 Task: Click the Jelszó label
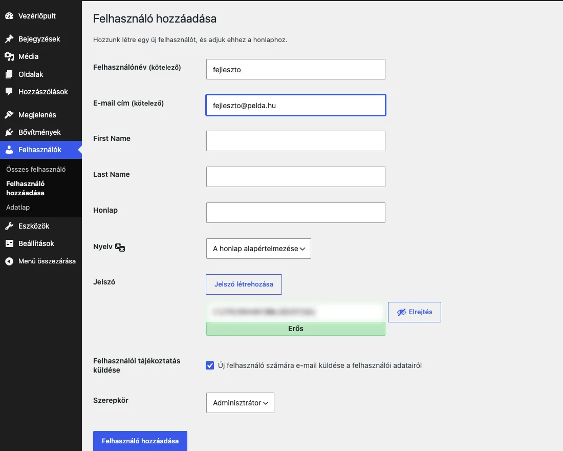pos(104,282)
